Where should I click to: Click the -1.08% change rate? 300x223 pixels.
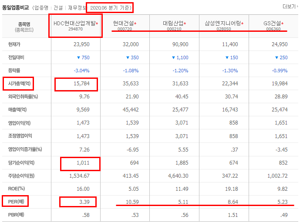point(131,71)
